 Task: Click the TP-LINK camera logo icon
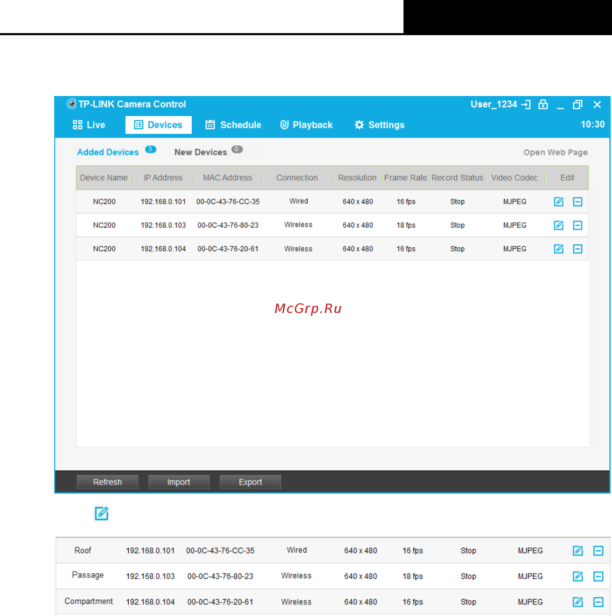(71, 104)
